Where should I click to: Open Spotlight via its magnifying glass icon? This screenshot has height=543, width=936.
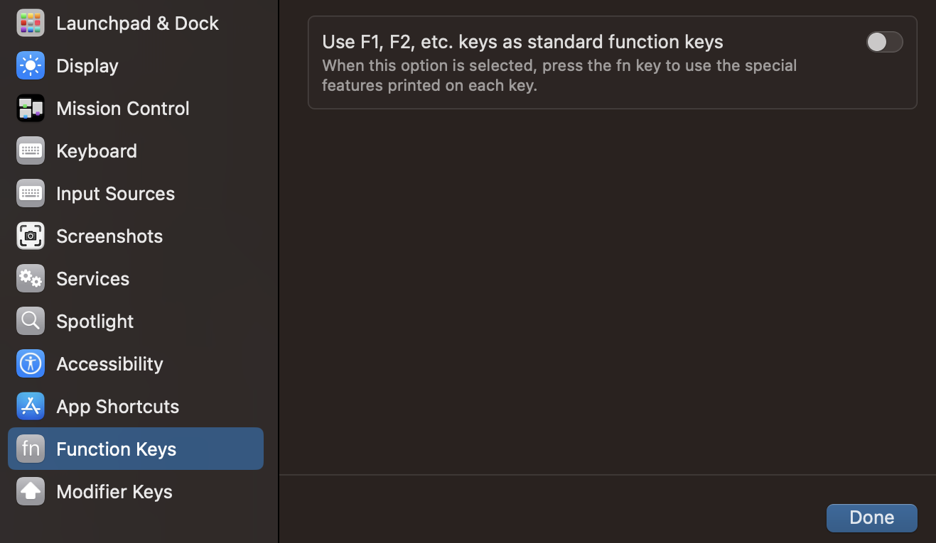click(30, 321)
